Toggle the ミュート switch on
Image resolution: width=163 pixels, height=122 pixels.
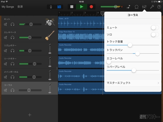[155, 27]
